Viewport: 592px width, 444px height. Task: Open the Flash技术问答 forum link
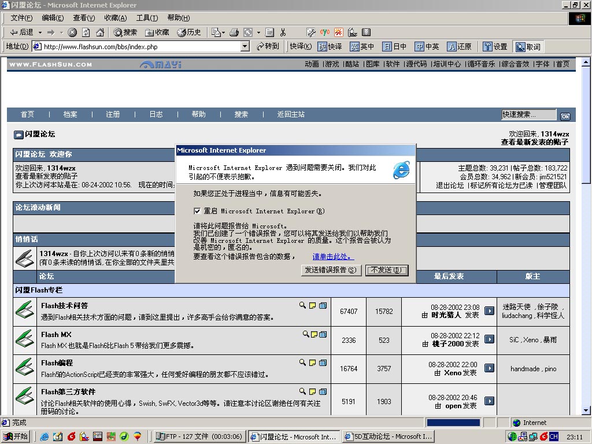tap(65, 305)
